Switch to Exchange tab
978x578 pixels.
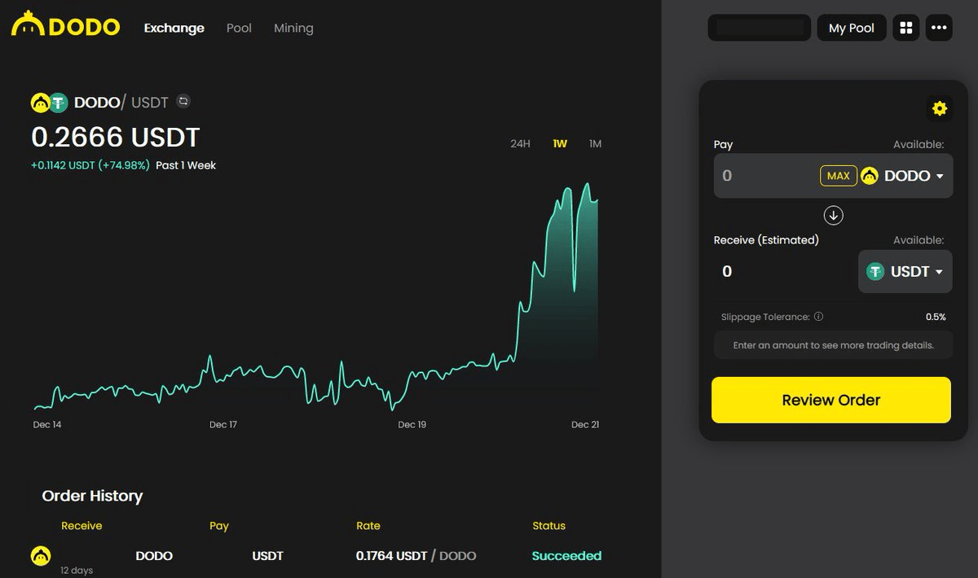pos(174,28)
